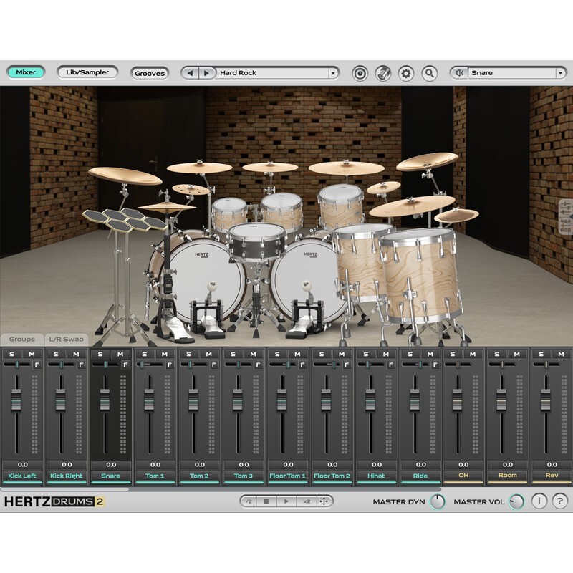Click the speaker icon beside the Snare selector
The width and height of the screenshot is (573, 573).
459,72
